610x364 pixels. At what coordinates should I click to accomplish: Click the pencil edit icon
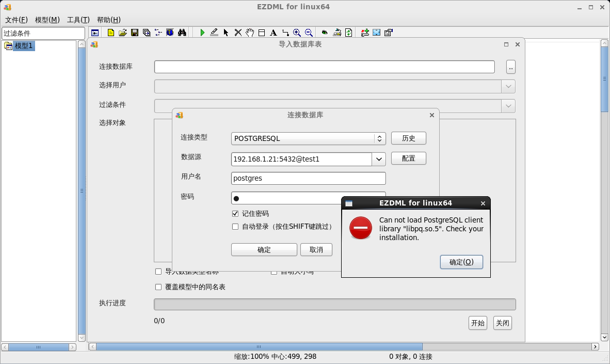(214, 33)
